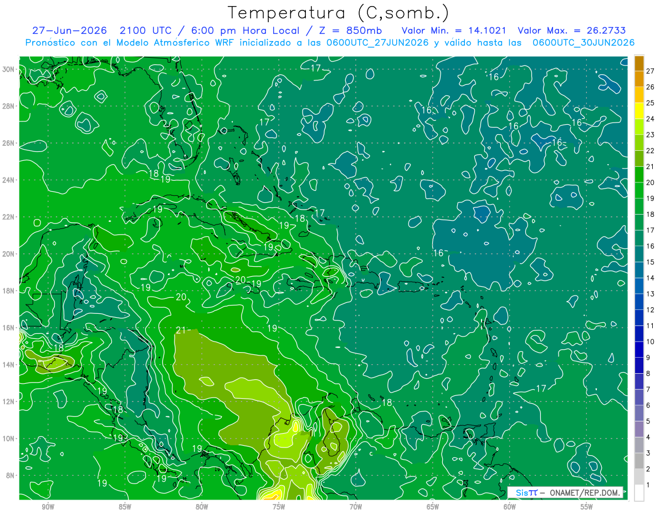This screenshot has height=514, width=665.
Task: Click the '24N' latitude axis label
Action: (x=8, y=180)
